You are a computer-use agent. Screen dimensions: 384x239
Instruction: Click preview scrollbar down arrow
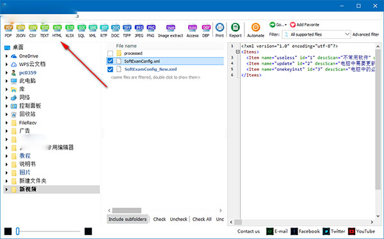click(378, 216)
